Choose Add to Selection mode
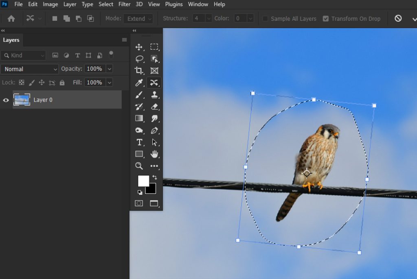This screenshot has width=417, height=279. [x=66, y=18]
